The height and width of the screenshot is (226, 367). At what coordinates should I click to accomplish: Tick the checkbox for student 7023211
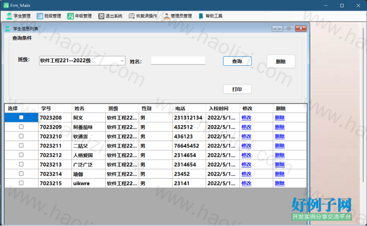click(x=21, y=145)
